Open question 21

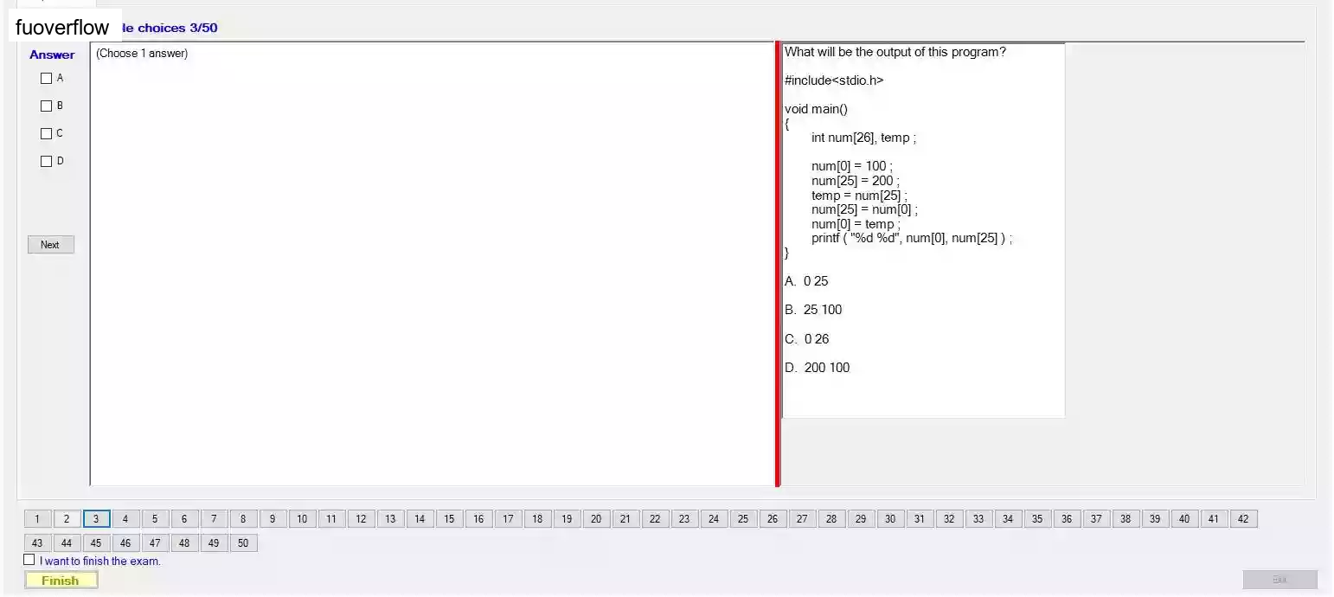click(x=625, y=519)
